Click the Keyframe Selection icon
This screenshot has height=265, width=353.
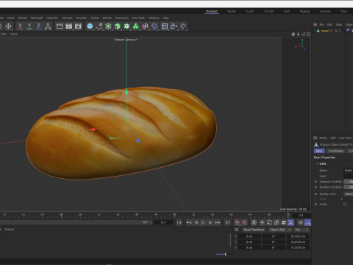tap(254, 222)
